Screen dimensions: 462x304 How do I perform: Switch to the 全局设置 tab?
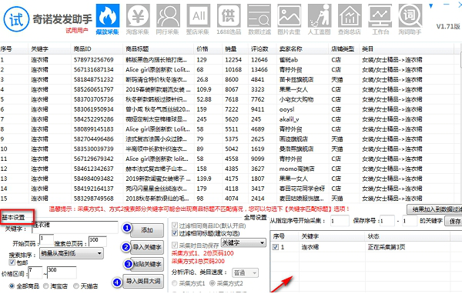pos(255,217)
